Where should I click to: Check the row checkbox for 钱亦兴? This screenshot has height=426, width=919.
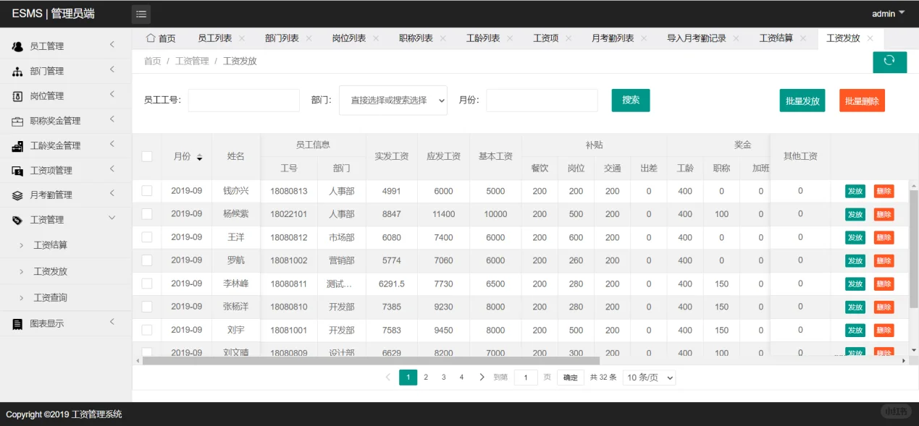coord(147,191)
